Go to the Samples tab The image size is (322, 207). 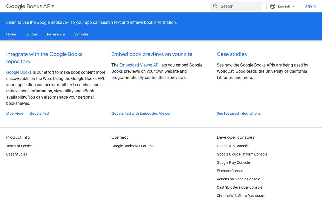tap(81, 34)
